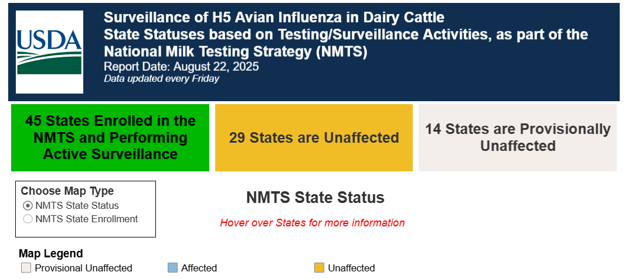
Task: Click the Data updated every Friday note
Action: click(161, 79)
